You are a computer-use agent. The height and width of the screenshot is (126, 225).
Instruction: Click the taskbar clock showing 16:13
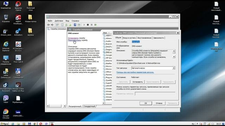coord(218,124)
